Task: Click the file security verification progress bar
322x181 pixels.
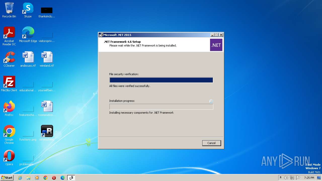Action: [161, 80]
